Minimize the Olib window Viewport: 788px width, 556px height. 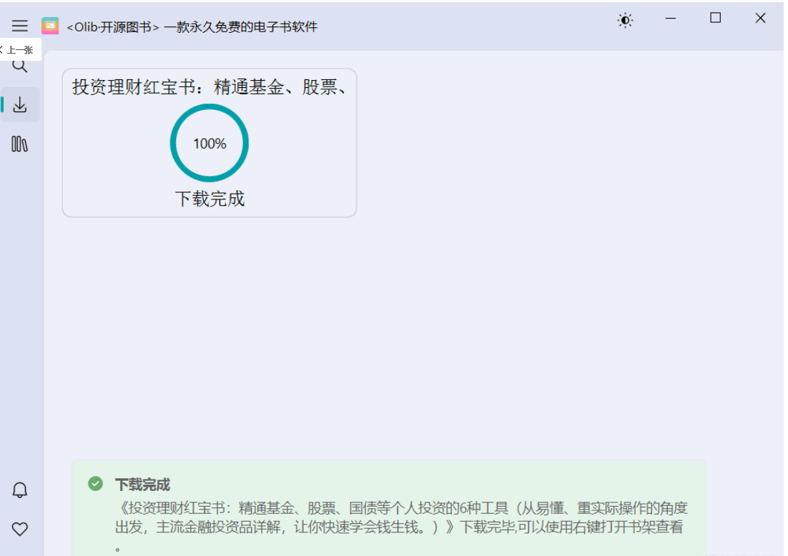coord(671,19)
